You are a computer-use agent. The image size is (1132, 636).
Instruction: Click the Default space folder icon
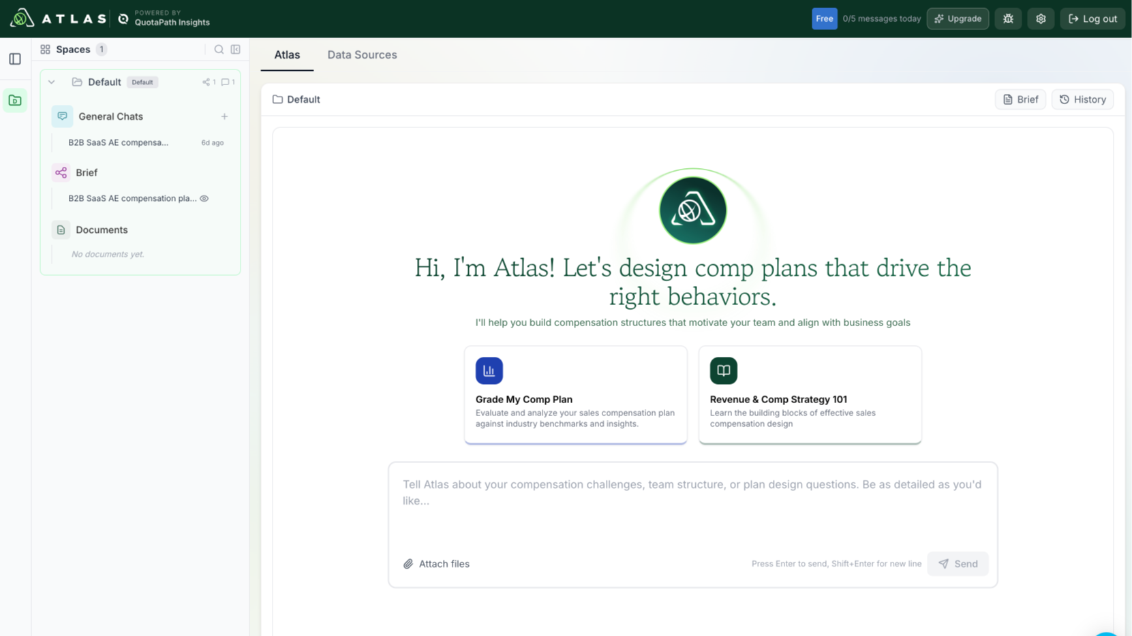(x=77, y=82)
